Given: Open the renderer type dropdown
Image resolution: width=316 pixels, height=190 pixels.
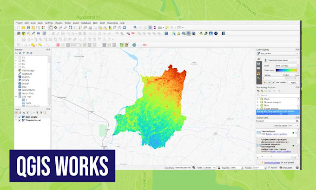Looking at the screenshot, I should [x=281, y=60].
